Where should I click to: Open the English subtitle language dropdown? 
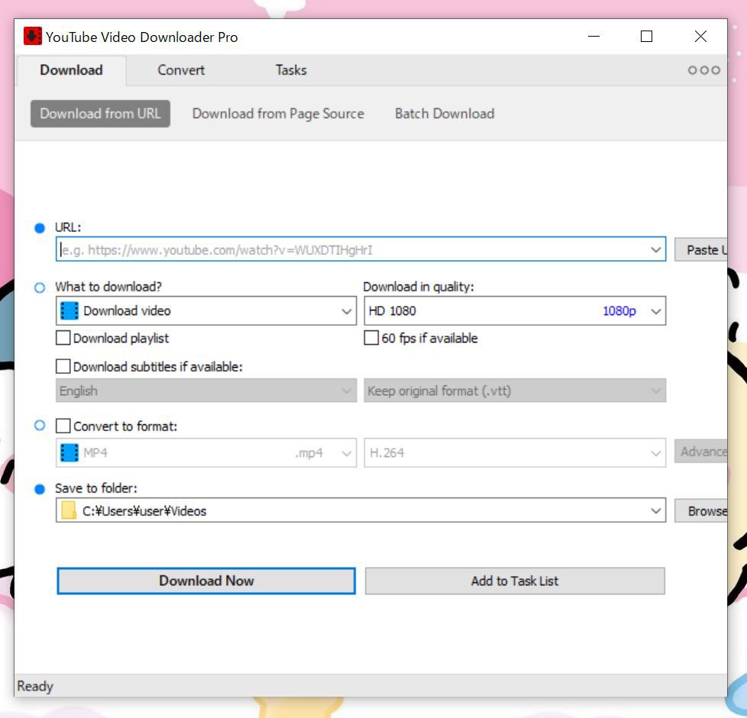(206, 391)
